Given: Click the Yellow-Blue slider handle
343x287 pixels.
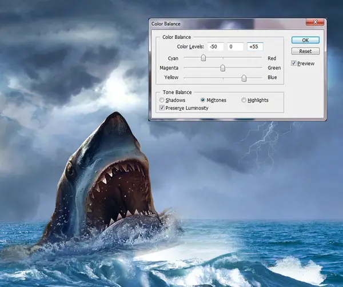Looking at the screenshot, I should click(x=244, y=77).
